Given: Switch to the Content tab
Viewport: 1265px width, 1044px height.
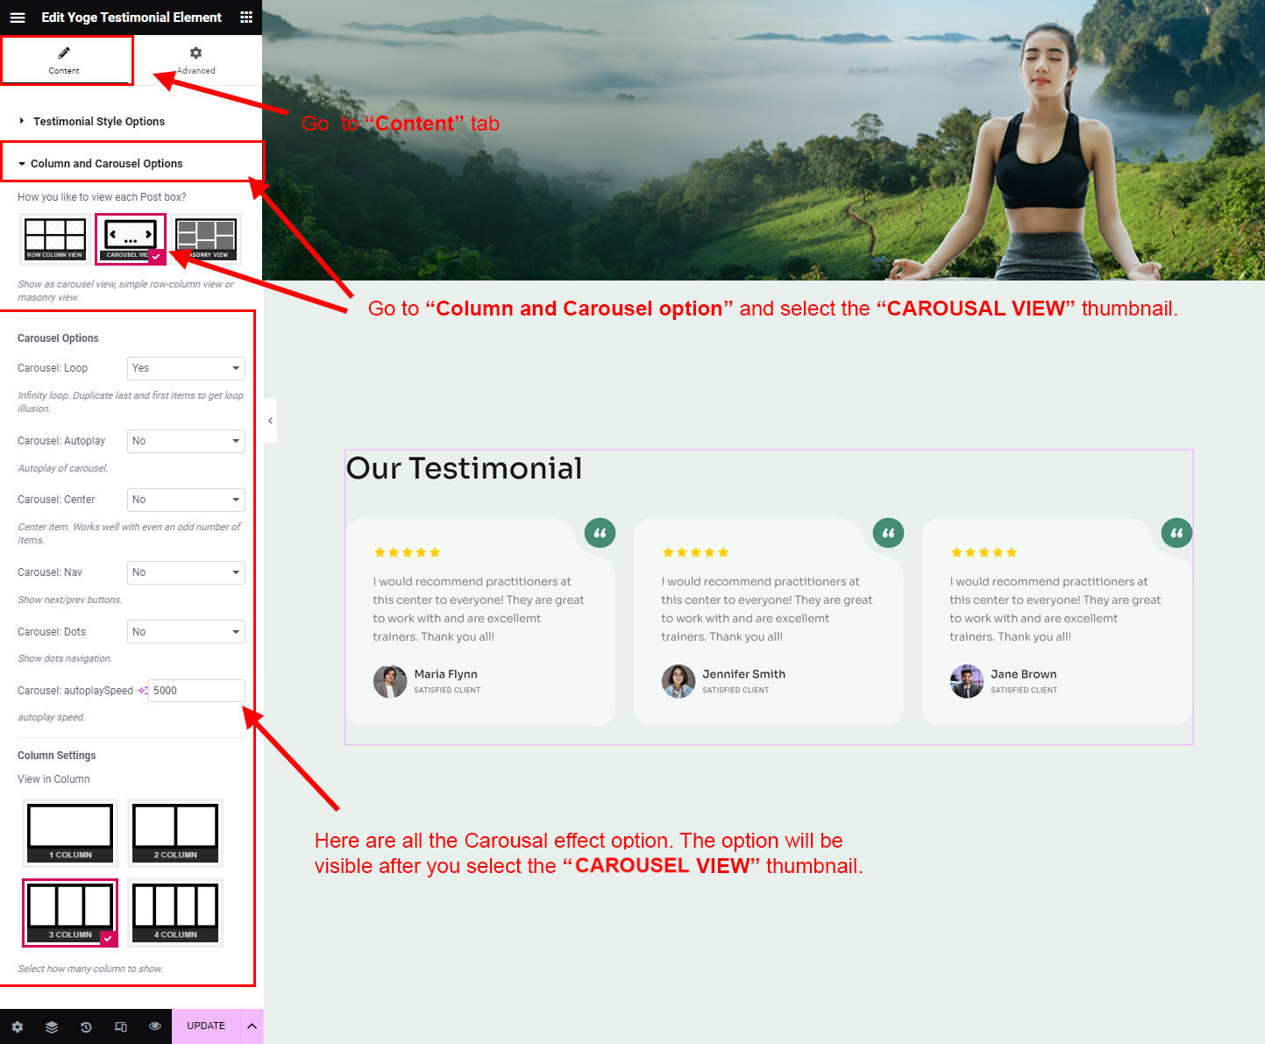Looking at the screenshot, I should pyautogui.click(x=64, y=60).
